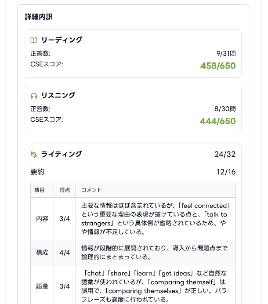Screen dimensions: 268x304
Task: Click the コメント column header
Action: pyautogui.click(x=92, y=190)
